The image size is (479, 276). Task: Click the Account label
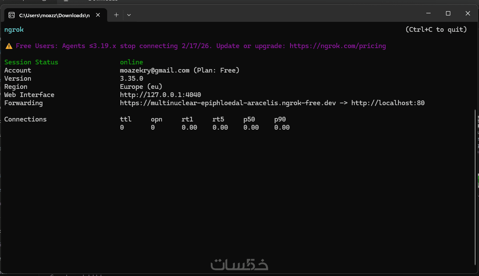coord(18,70)
